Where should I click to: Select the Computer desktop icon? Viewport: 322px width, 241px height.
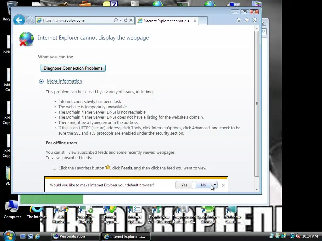12,209
